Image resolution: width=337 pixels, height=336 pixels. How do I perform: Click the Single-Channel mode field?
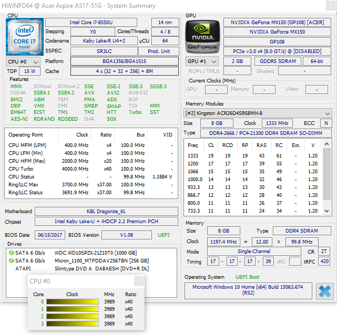click(254, 251)
